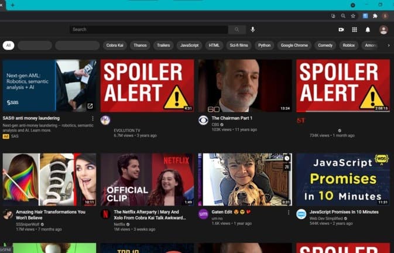Click the microphone voice search icon

click(253, 29)
